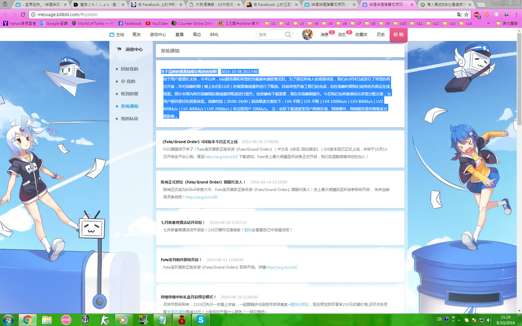Open the translate page icon in address bar
The image size is (522, 326).
[459, 15]
